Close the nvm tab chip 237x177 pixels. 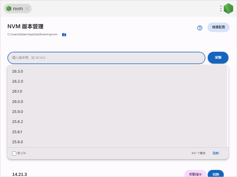point(27,9)
